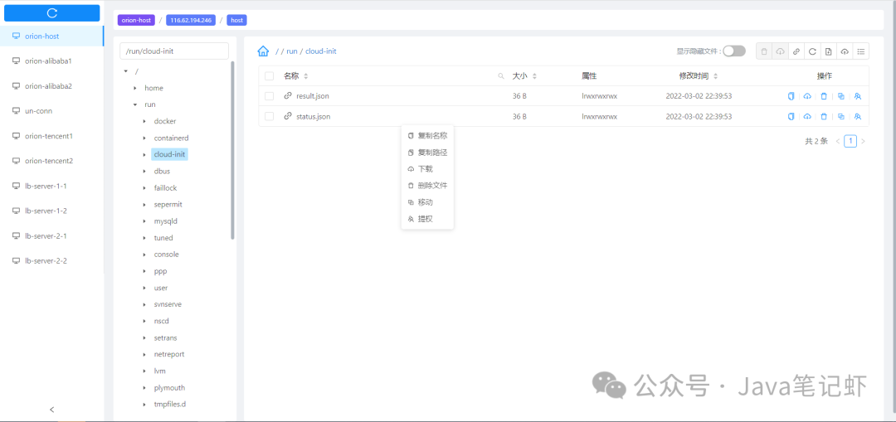
Task: Click copy icon in result.json row
Action: 791,96
